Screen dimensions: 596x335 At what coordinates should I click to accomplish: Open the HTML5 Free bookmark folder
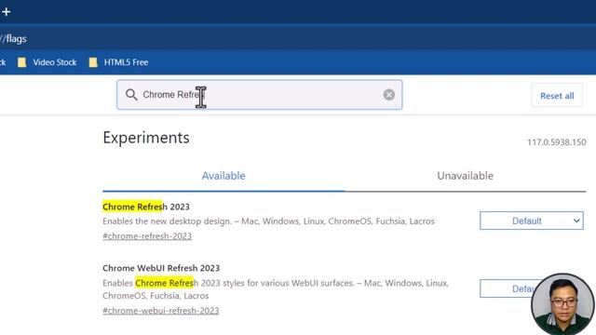(x=118, y=62)
